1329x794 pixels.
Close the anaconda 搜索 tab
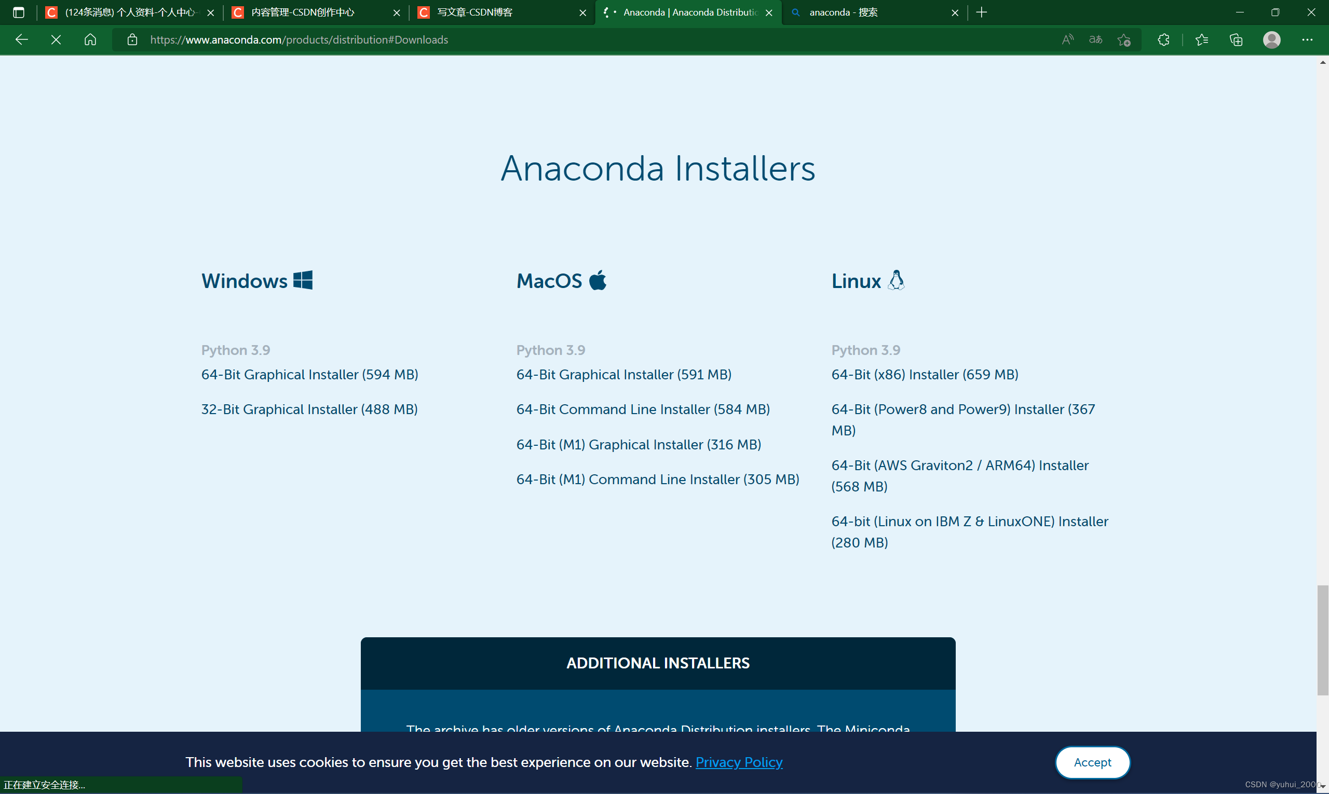[x=955, y=12]
